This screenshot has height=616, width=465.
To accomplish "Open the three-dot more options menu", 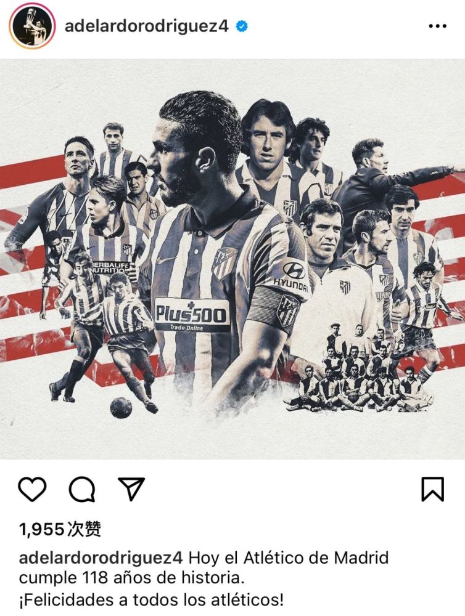I will [x=437, y=26].
